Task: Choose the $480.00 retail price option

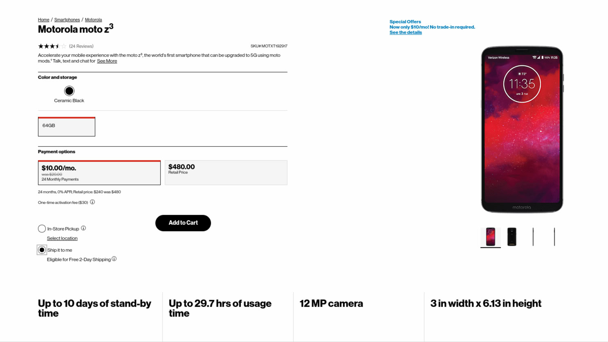Action: pos(226,172)
